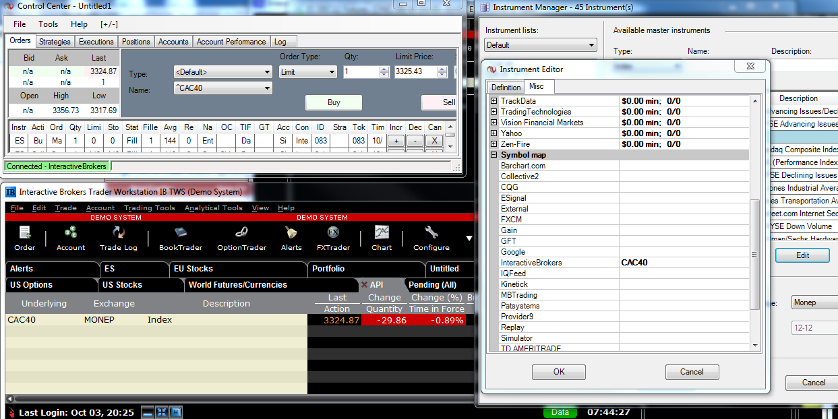Open the Monep exchange dropdown

(x=814, y=302)
